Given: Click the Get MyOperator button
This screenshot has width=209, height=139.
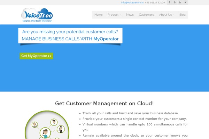Looking at the screenshot, I should coord(36,56).
